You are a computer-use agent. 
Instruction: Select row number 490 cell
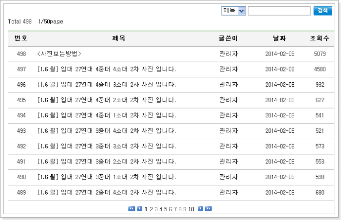21,177
